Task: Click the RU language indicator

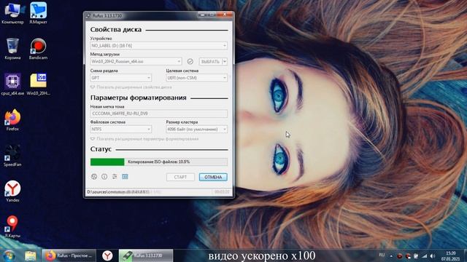Action: (x=382, y=255)
